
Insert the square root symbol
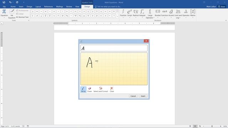41,16
